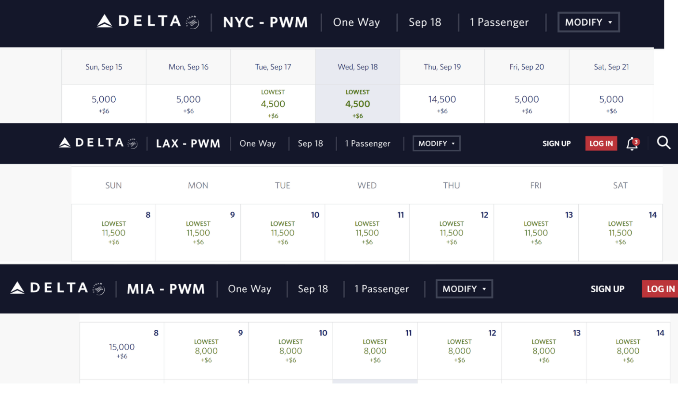The image size is (678, 396).
Task: Click the search magnifier icon in the LAX-PWM bar
Action: click(x=664, y=143)
